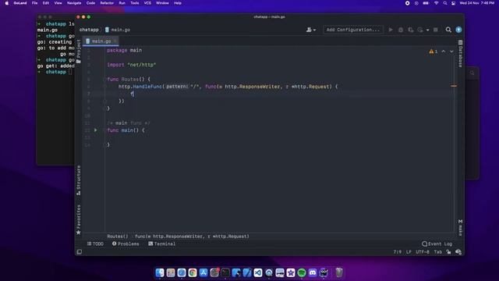Click the terminal window's chatapp prompt line

pyautogui.click(x=55, y=72)
